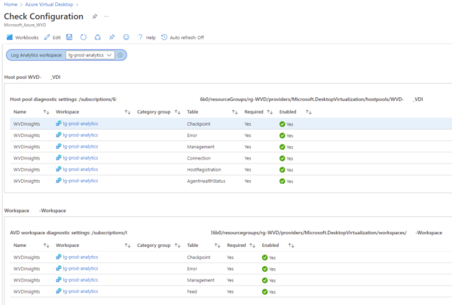Open the Help item in the toolbar
The image size is (452, 305).
147,38
